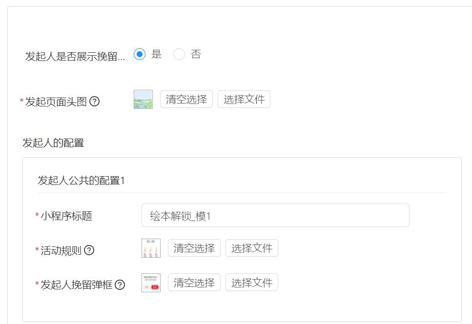The width and height of the screenshot is (472, 324).
Task: Open the 发起页面头图 landscape thumbnail
Action: [x=143, y=99]
